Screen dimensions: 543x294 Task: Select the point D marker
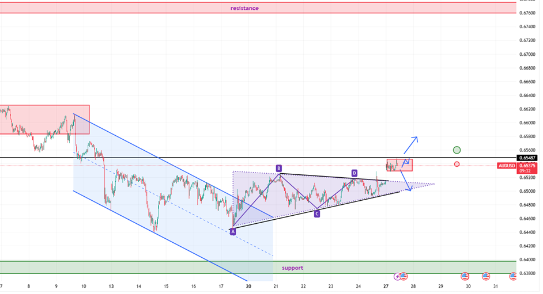click(354, 173)
